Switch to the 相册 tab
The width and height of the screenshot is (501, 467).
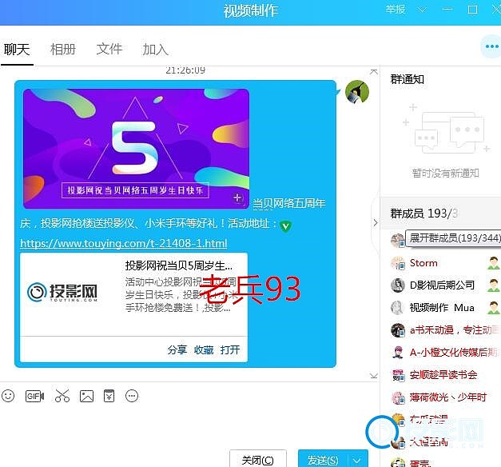click(63, 49)
